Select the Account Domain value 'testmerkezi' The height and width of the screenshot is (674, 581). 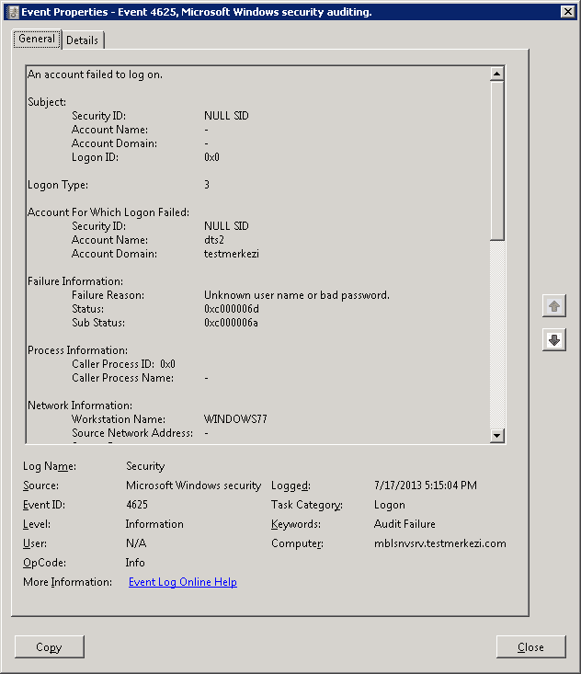[x=231, y=254]
